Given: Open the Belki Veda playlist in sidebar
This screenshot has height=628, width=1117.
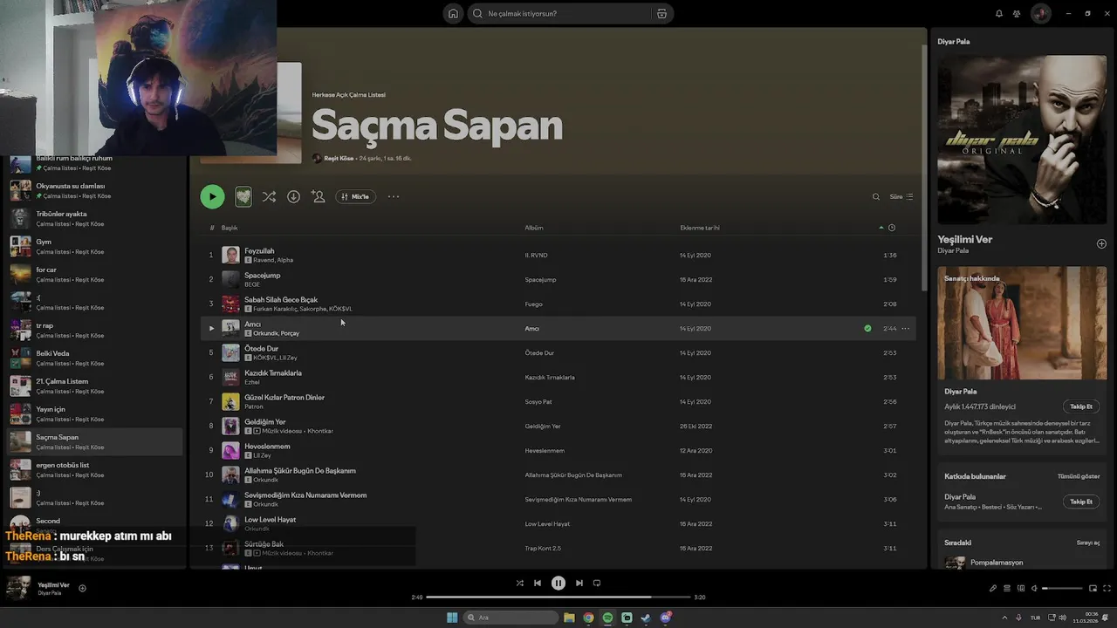Looking at the screenshot, I should [94, 358].
